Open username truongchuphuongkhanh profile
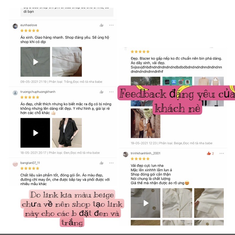235x235 pixels. click(x=38, y=92)
